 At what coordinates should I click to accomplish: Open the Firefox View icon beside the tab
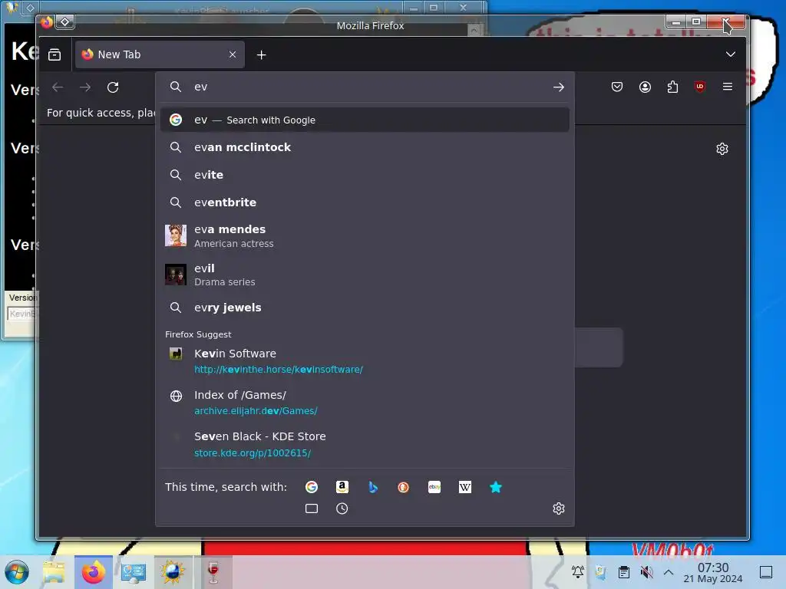tap(54, 54)
